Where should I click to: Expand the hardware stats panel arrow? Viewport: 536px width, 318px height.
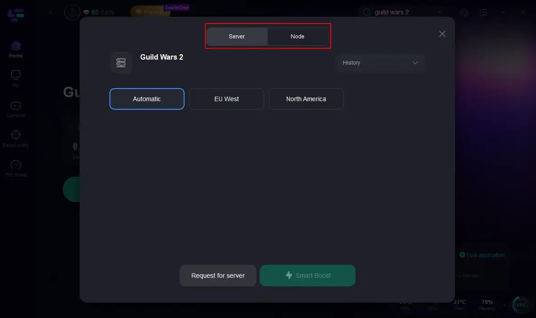(x=506, y=305)
